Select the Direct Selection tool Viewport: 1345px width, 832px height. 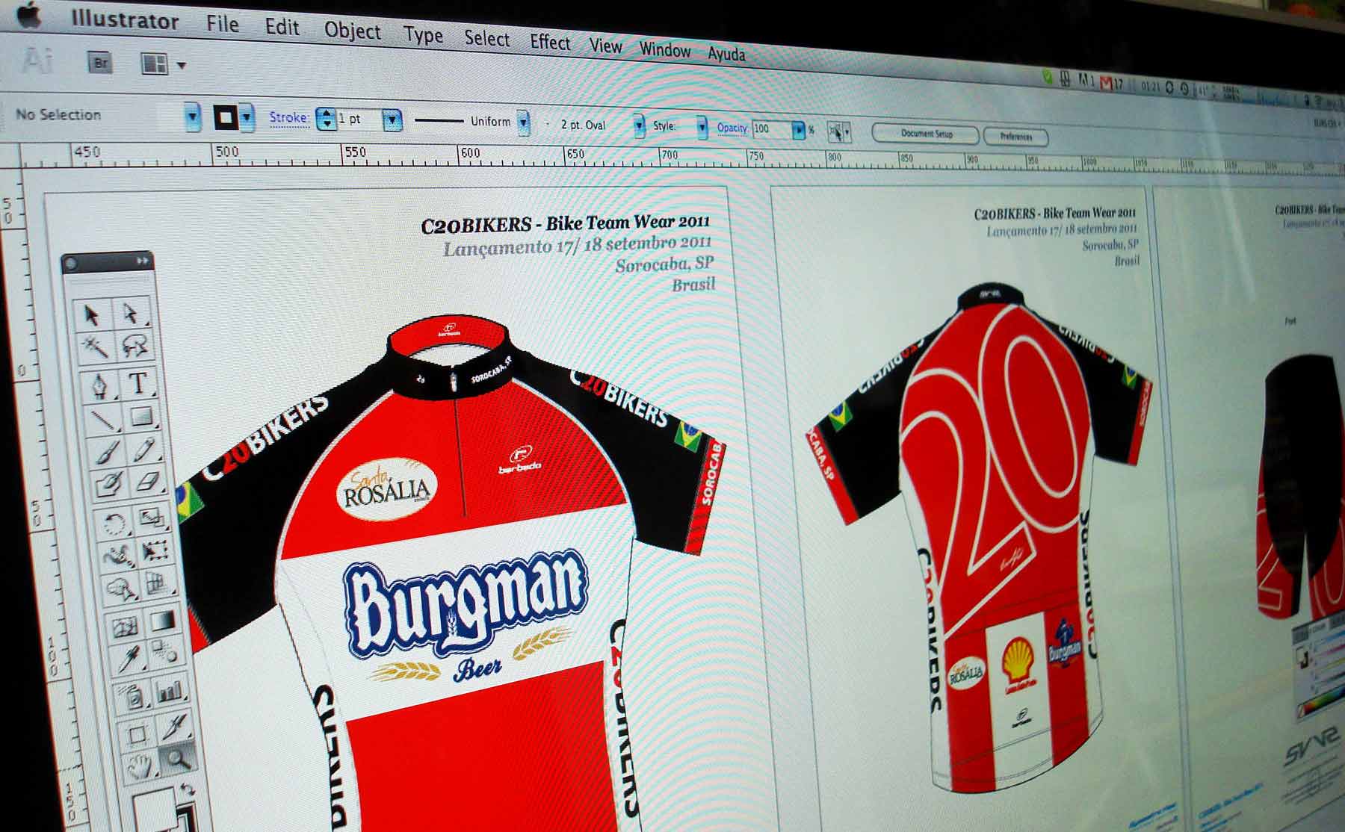pos(131,314)
